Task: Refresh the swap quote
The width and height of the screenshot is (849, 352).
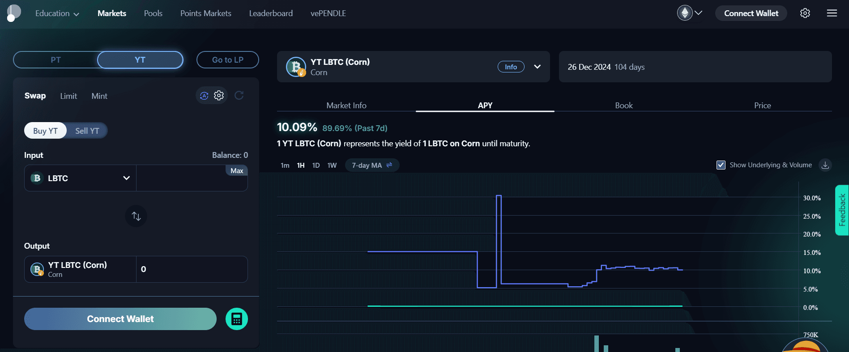Action: [239, 95]
